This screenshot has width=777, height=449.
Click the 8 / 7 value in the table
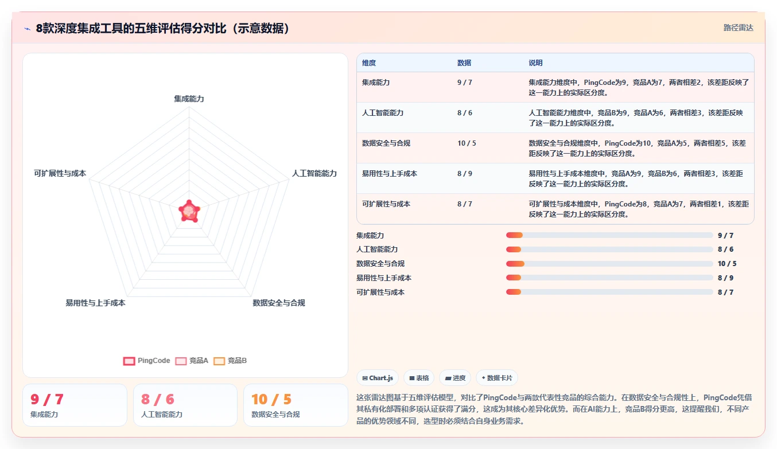pyautogui.click(x=465, y=204)
